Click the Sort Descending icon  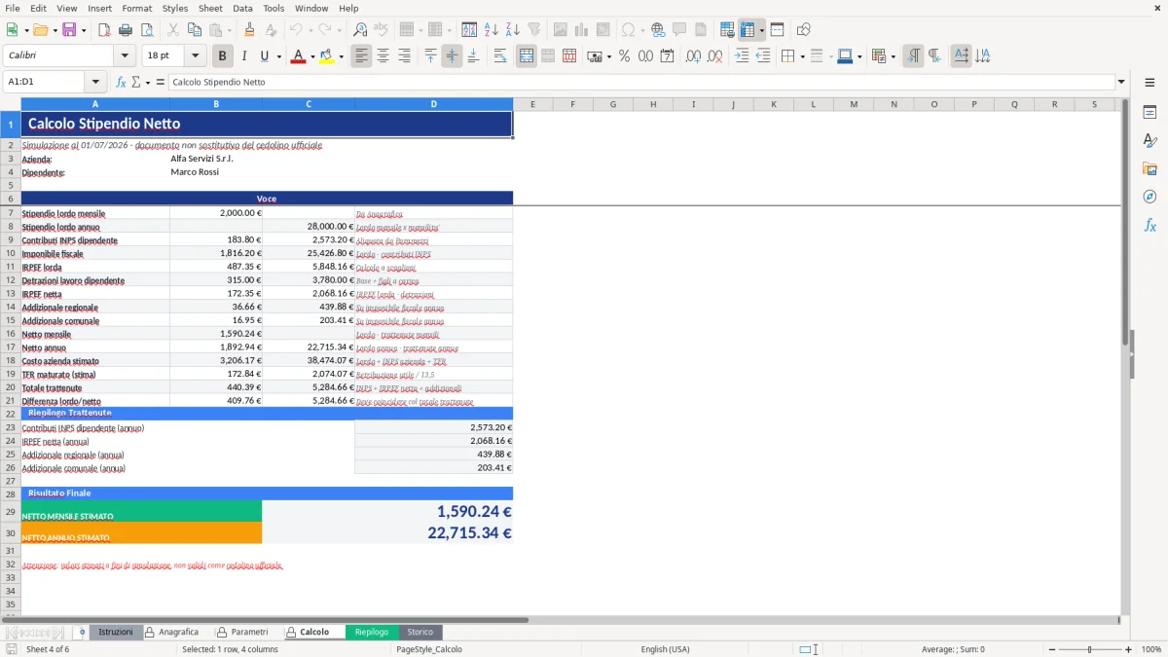512,30
